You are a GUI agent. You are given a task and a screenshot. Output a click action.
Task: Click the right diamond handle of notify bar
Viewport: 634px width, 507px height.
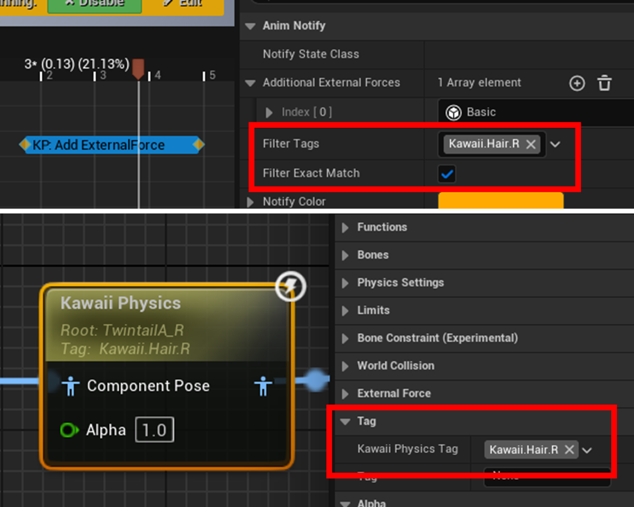click(198, 144)
